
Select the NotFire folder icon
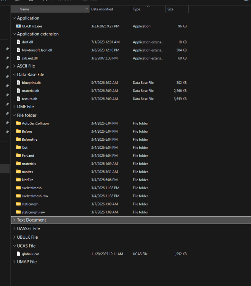(18, 180)
